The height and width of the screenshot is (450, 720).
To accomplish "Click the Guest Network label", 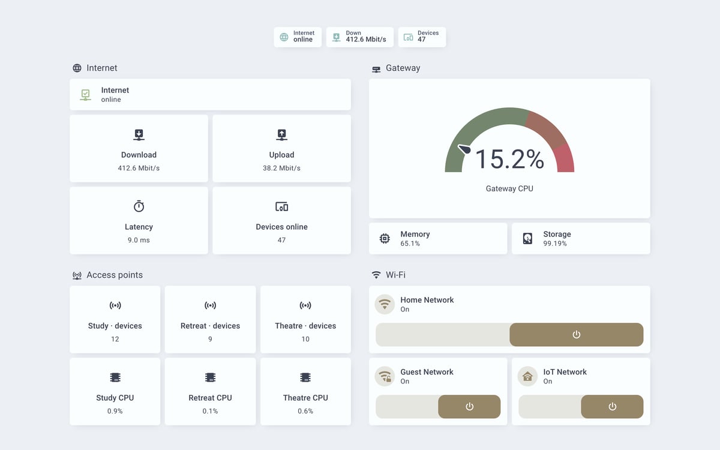I will coord(427,372).
